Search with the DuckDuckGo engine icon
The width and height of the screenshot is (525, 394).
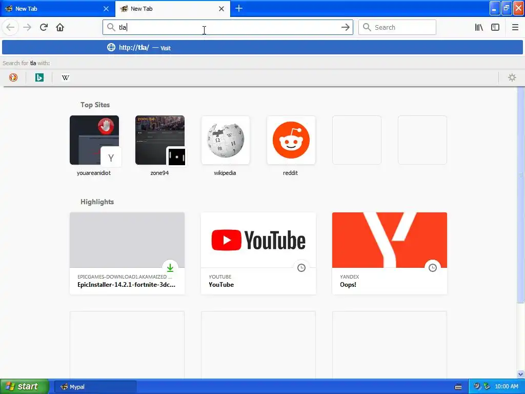click(13, 78)
